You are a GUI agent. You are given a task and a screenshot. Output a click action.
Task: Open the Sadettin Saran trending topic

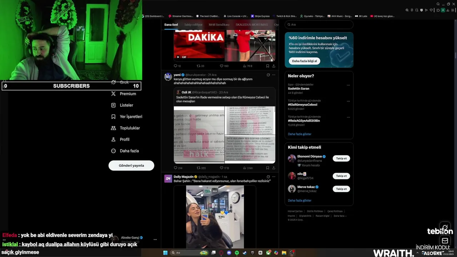pyautogui.click(x=298, y=89)
